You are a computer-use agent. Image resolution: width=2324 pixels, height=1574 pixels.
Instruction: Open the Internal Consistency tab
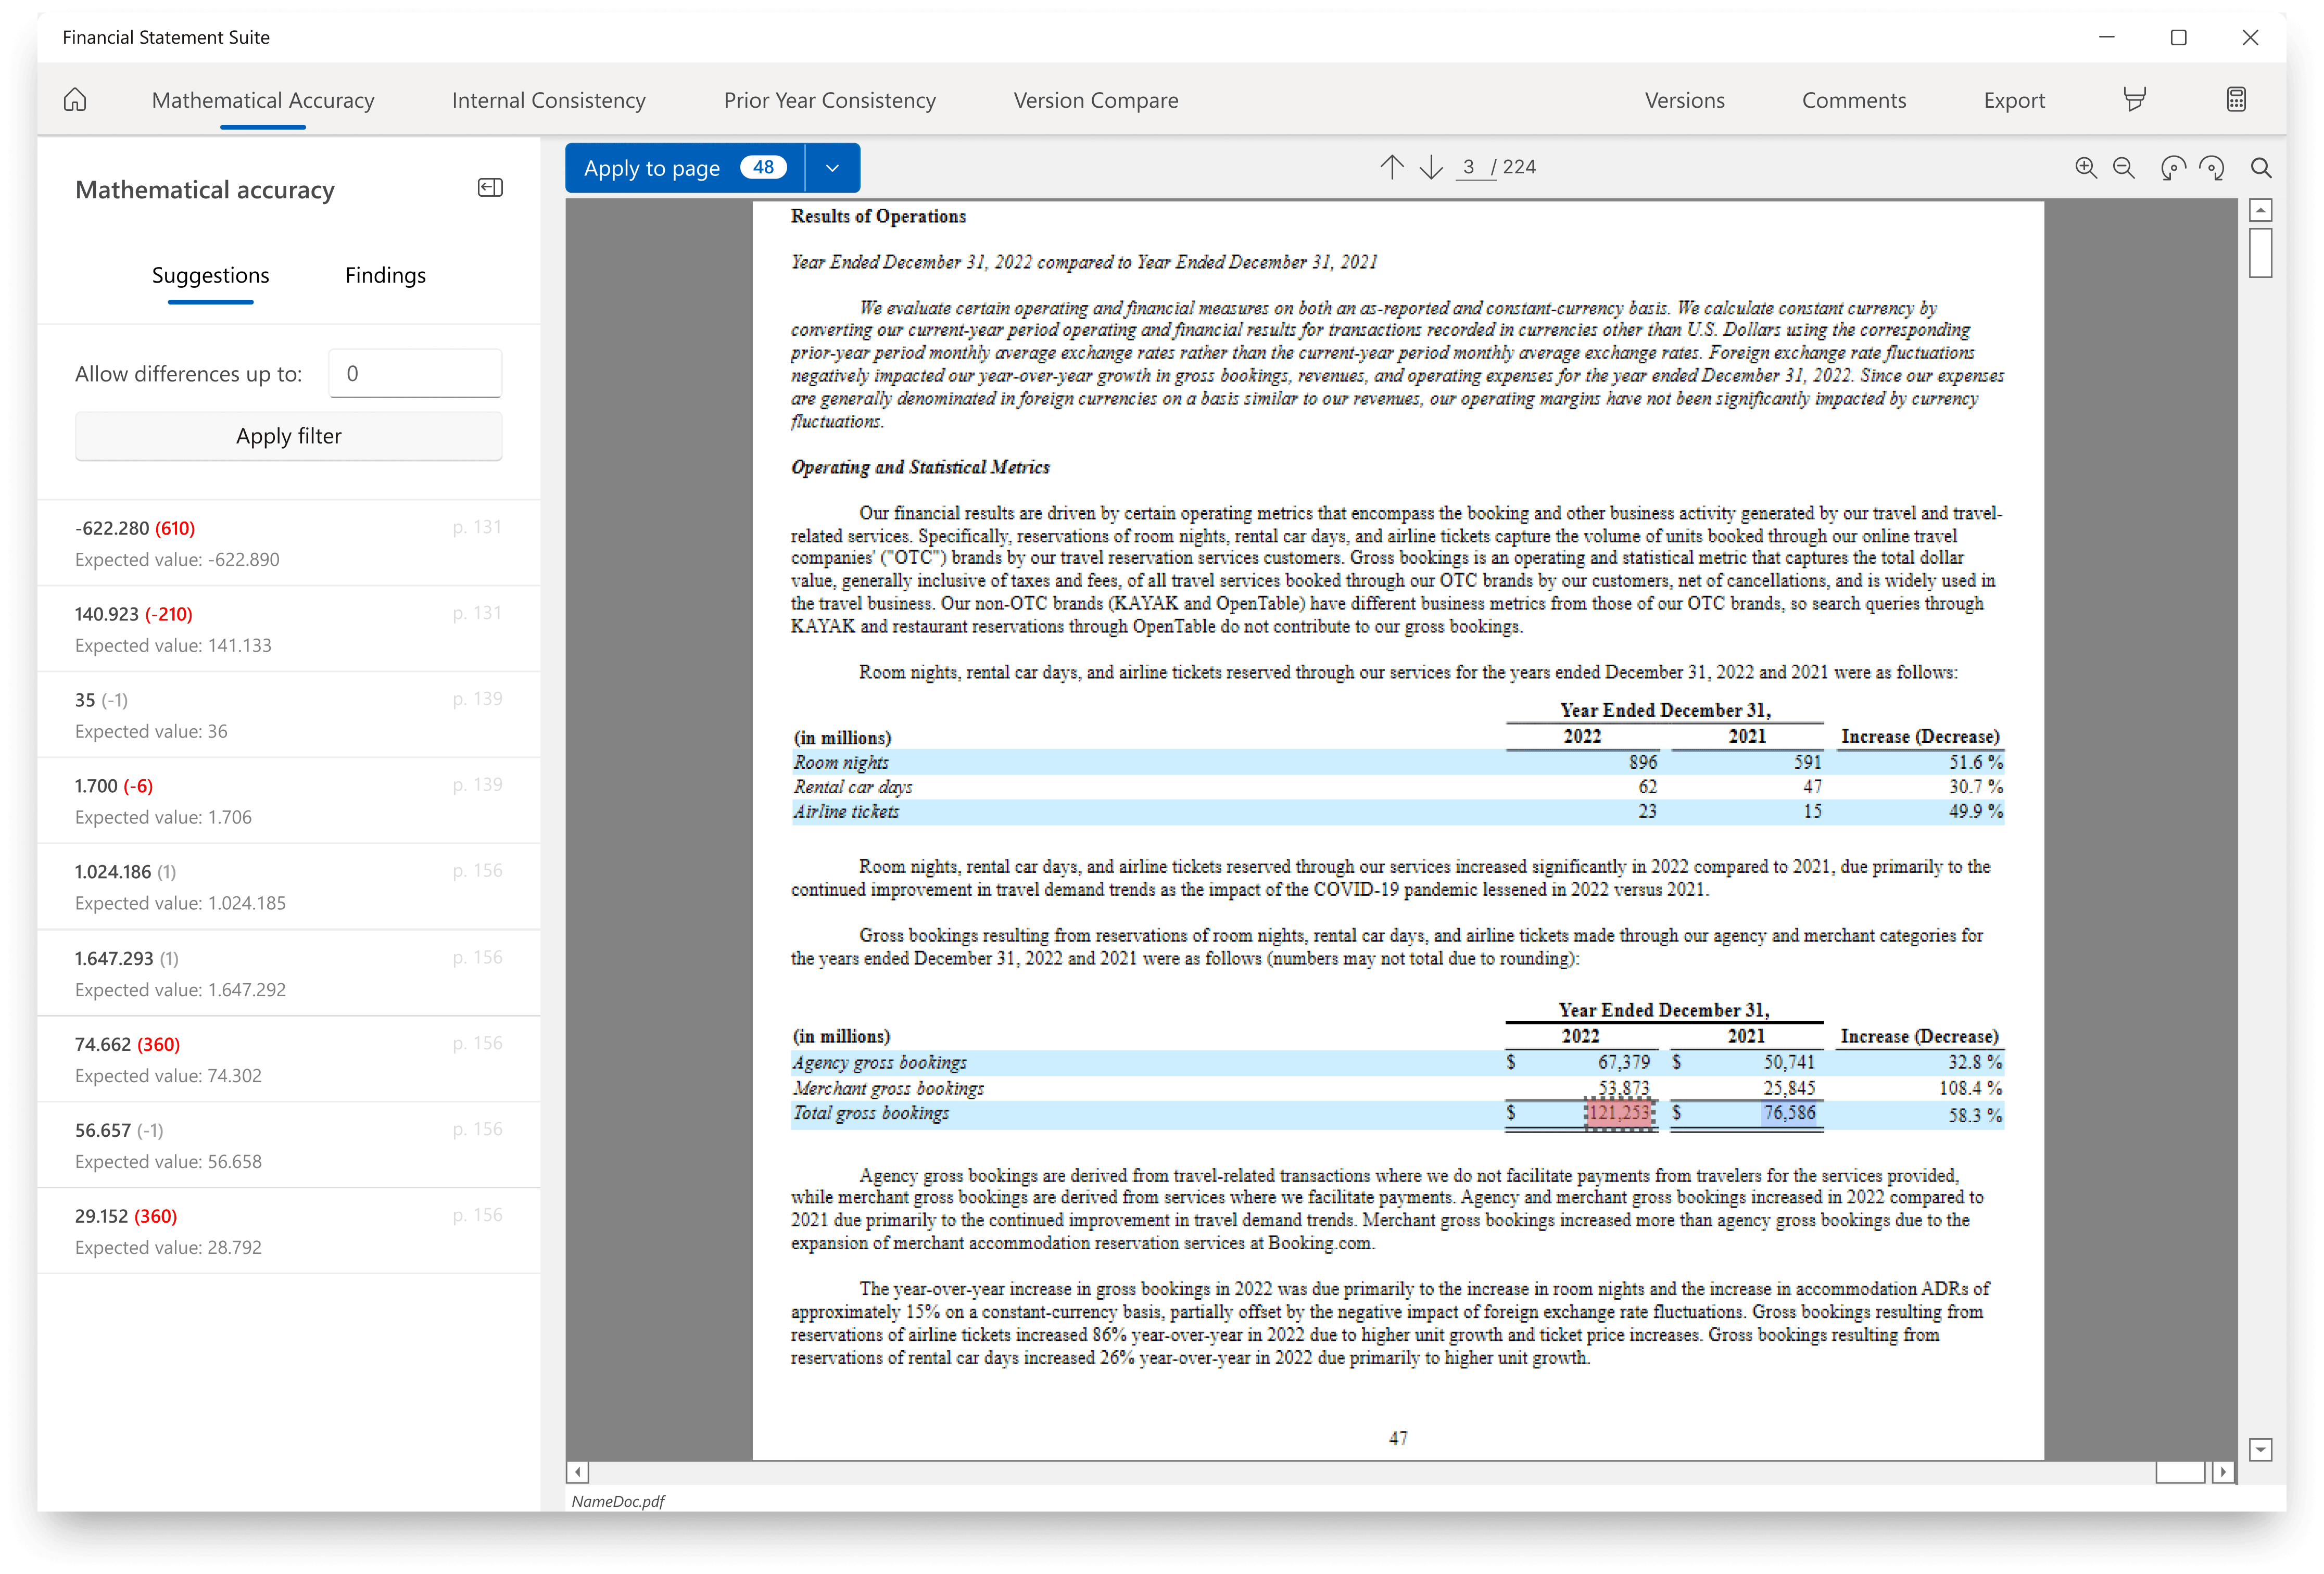(548, 100)
